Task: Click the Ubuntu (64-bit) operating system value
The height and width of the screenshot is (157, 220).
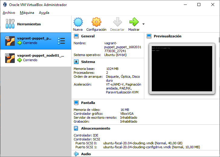Action: (115, 55)
